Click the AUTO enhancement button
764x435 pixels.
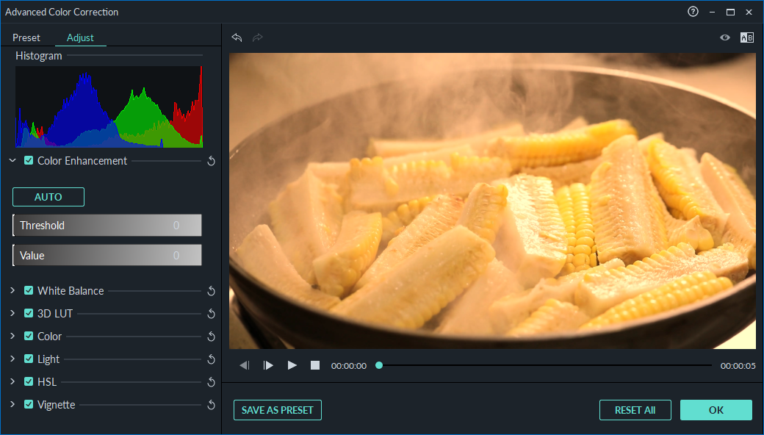(x=48, y=197)
